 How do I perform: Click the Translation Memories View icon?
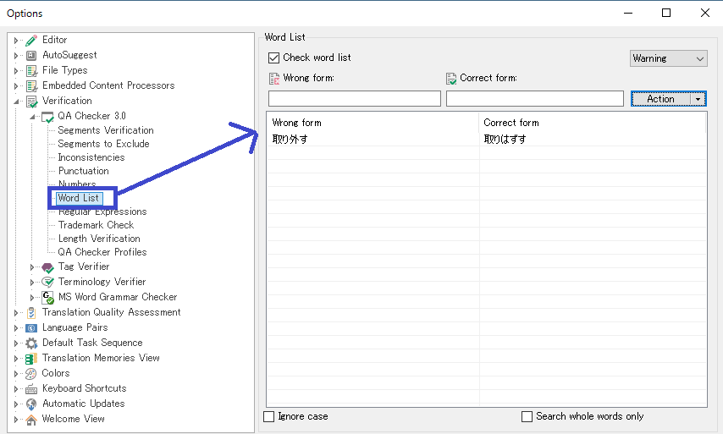[31, 358]
